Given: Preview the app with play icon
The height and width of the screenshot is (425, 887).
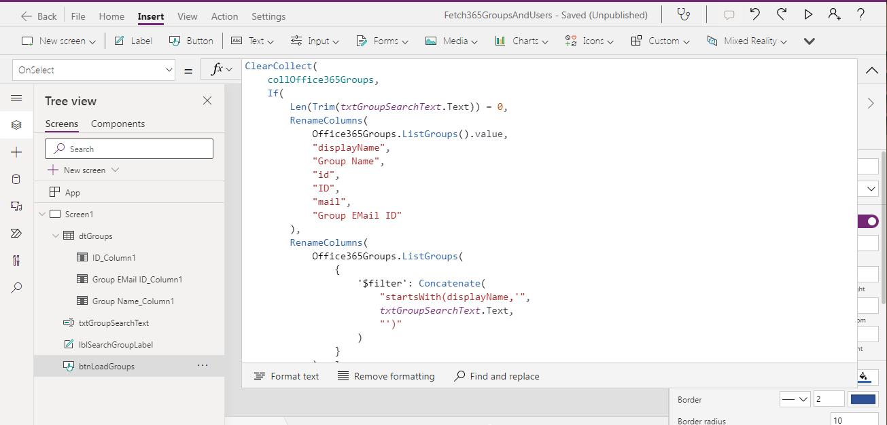Looking at the screenshot, I should click(808, 14).
